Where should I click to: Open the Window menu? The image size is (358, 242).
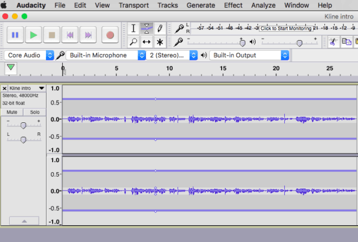point(296,5)
